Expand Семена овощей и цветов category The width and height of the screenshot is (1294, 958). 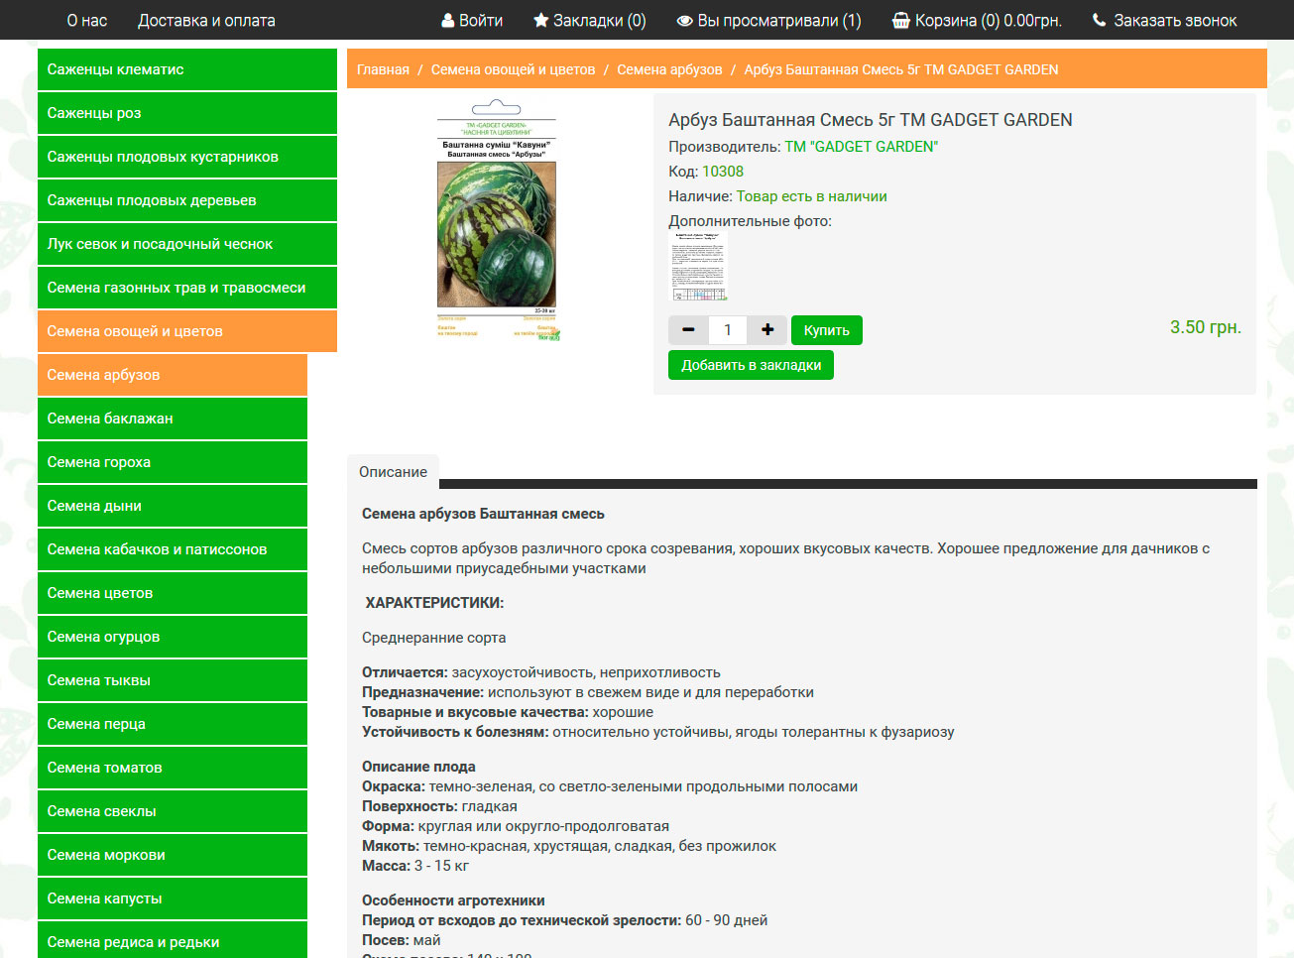pyautogui.click(x=187, y=331)
